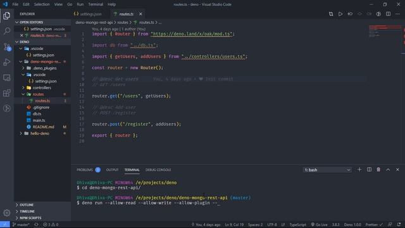Viewport: 405px width, 228px height.
Task: Select the Terminal panel tab
Action: 132,170
